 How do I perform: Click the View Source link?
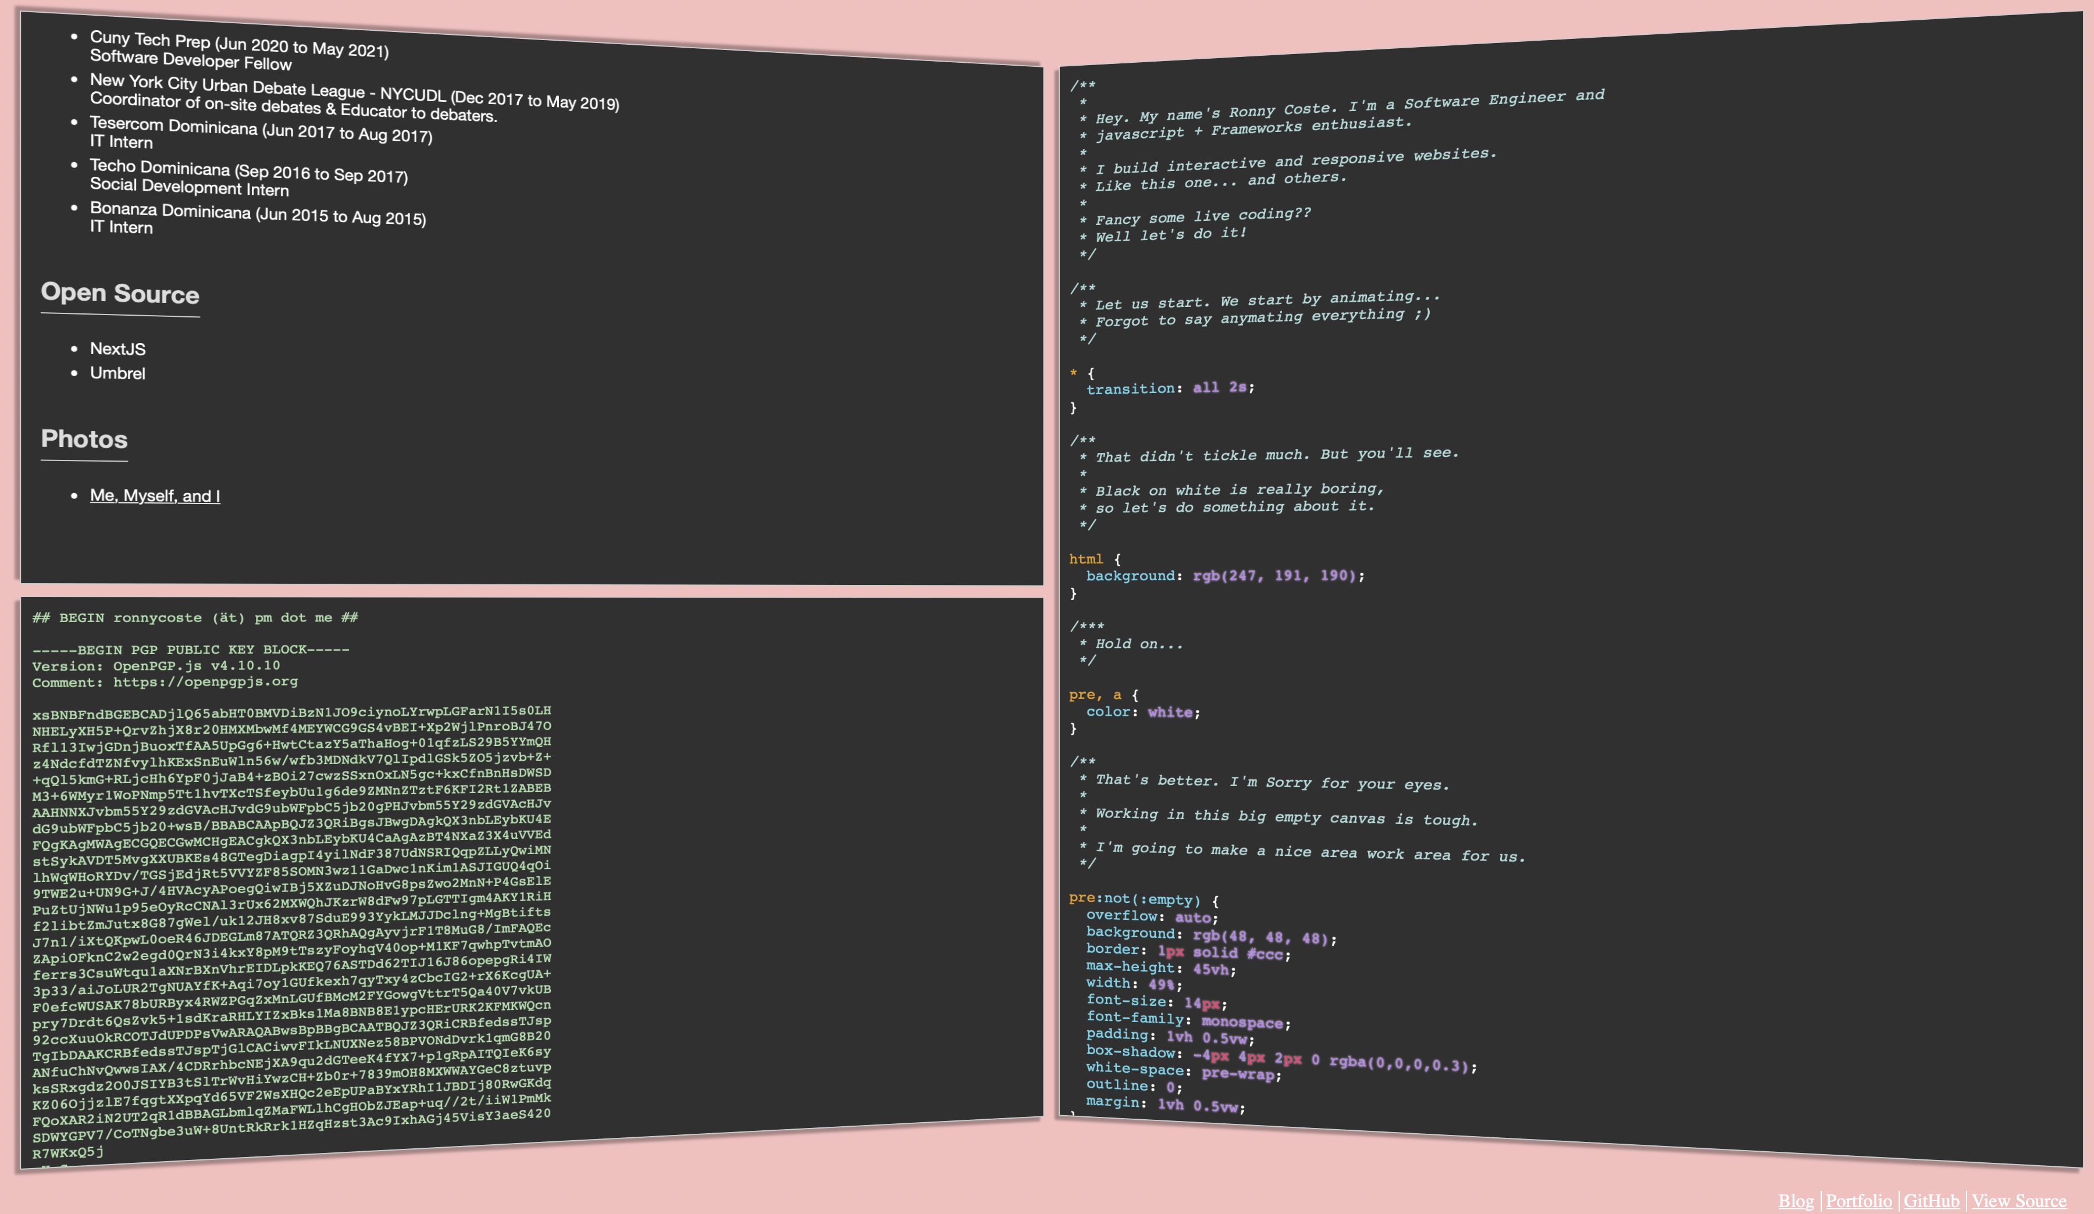(x=2018, y=1201)
